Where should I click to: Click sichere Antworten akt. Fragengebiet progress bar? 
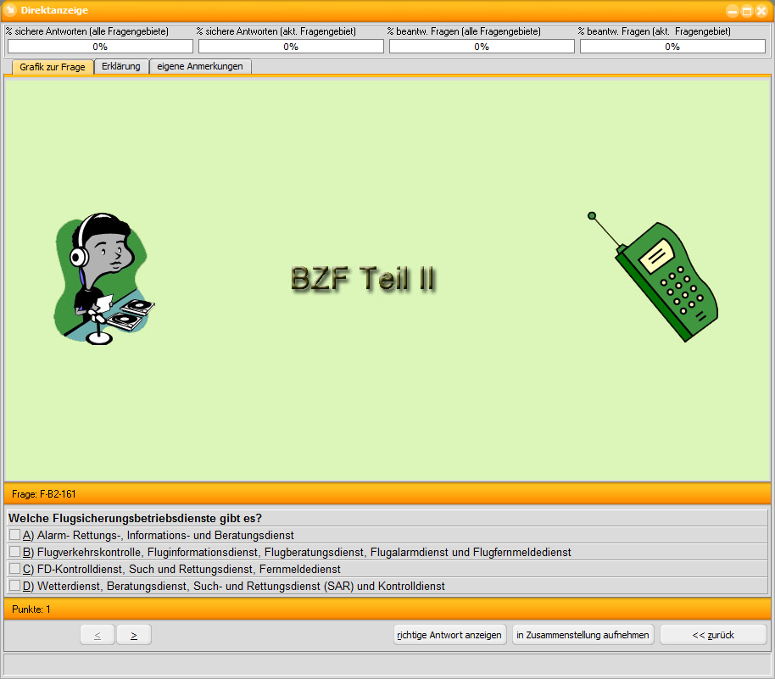click(291, 47)
